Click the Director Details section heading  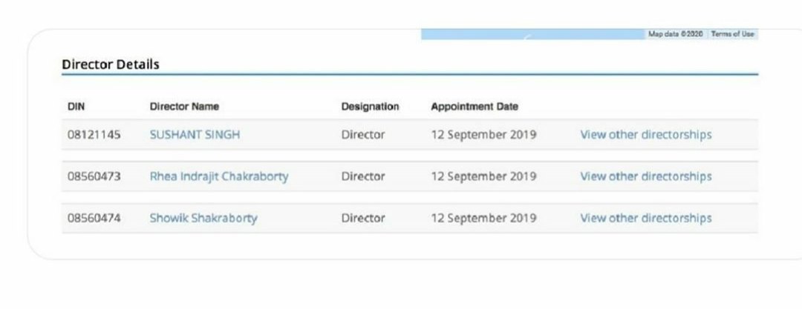[x=111, y=64]
